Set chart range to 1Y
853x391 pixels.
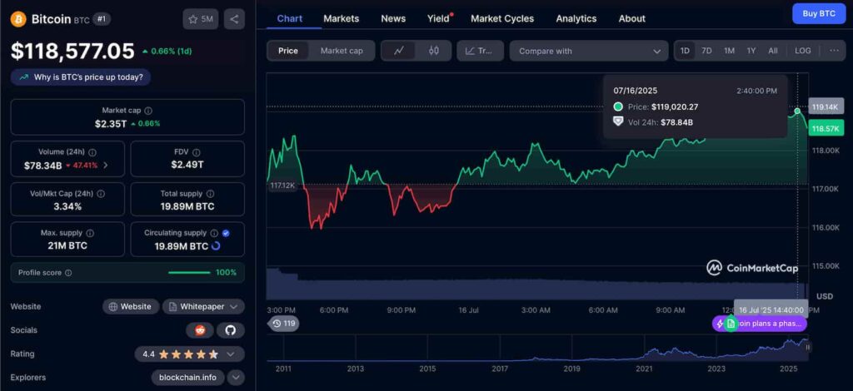pos(751,51)
